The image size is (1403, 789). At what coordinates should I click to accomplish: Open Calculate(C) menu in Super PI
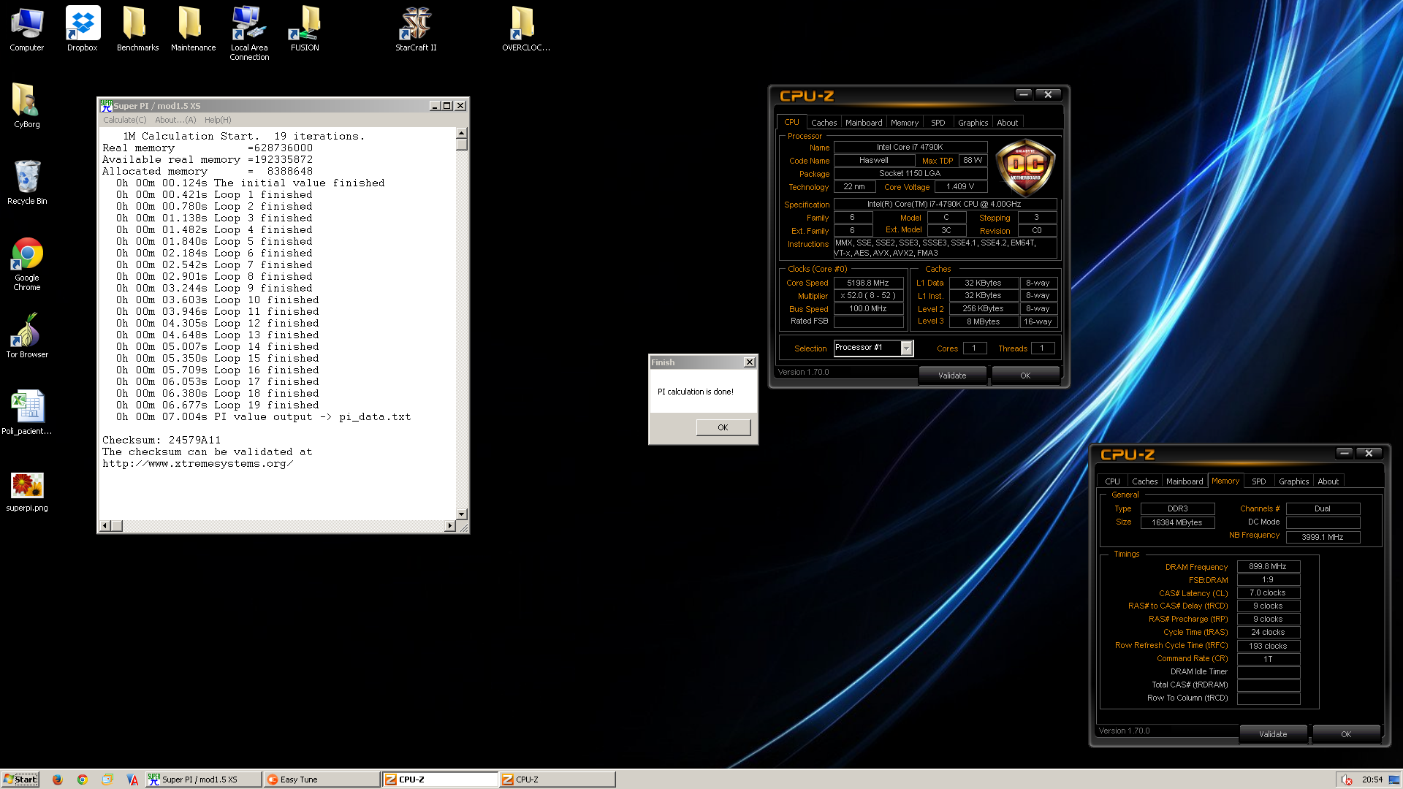point(124,120)
